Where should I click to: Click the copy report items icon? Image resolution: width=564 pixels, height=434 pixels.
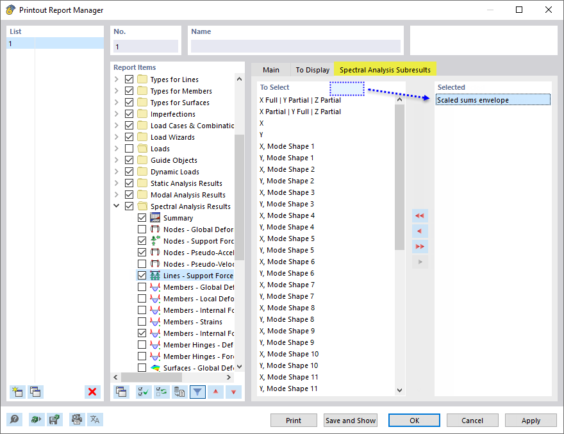point(121,392)
